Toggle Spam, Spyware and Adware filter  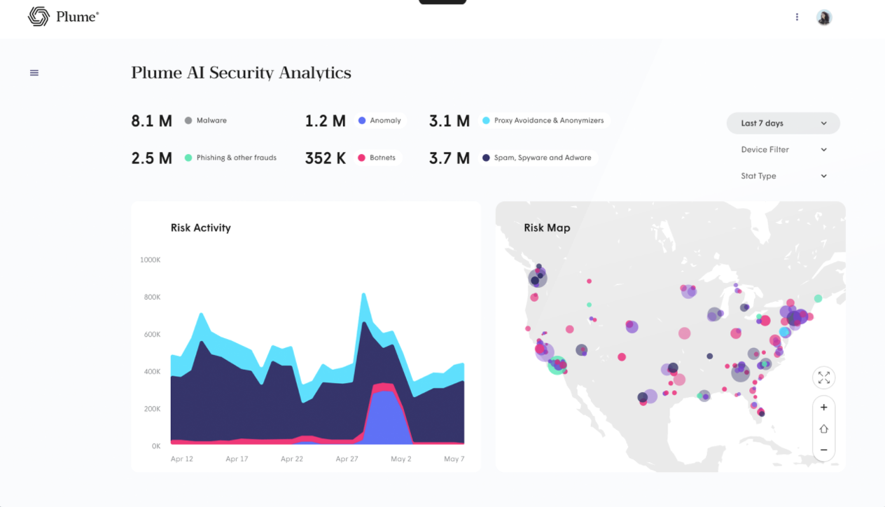[x=537, y=158]
